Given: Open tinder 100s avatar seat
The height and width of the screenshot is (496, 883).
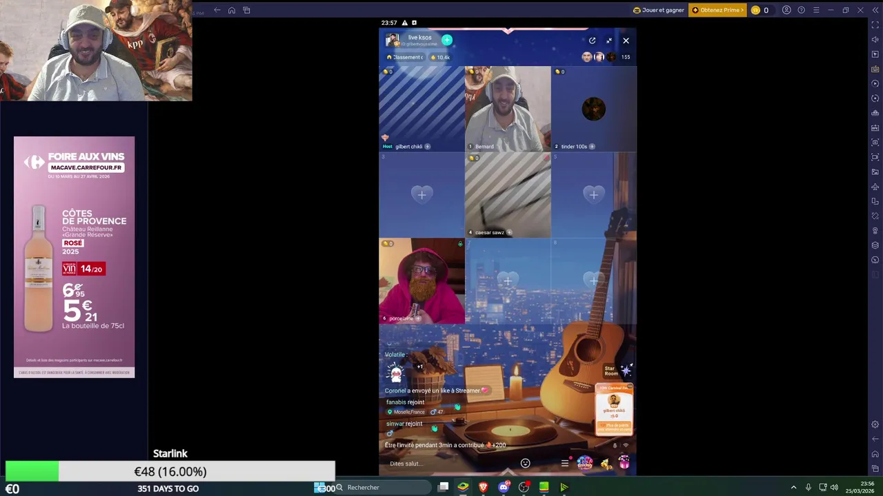Looking at the screenshot, I should point(593,109).
